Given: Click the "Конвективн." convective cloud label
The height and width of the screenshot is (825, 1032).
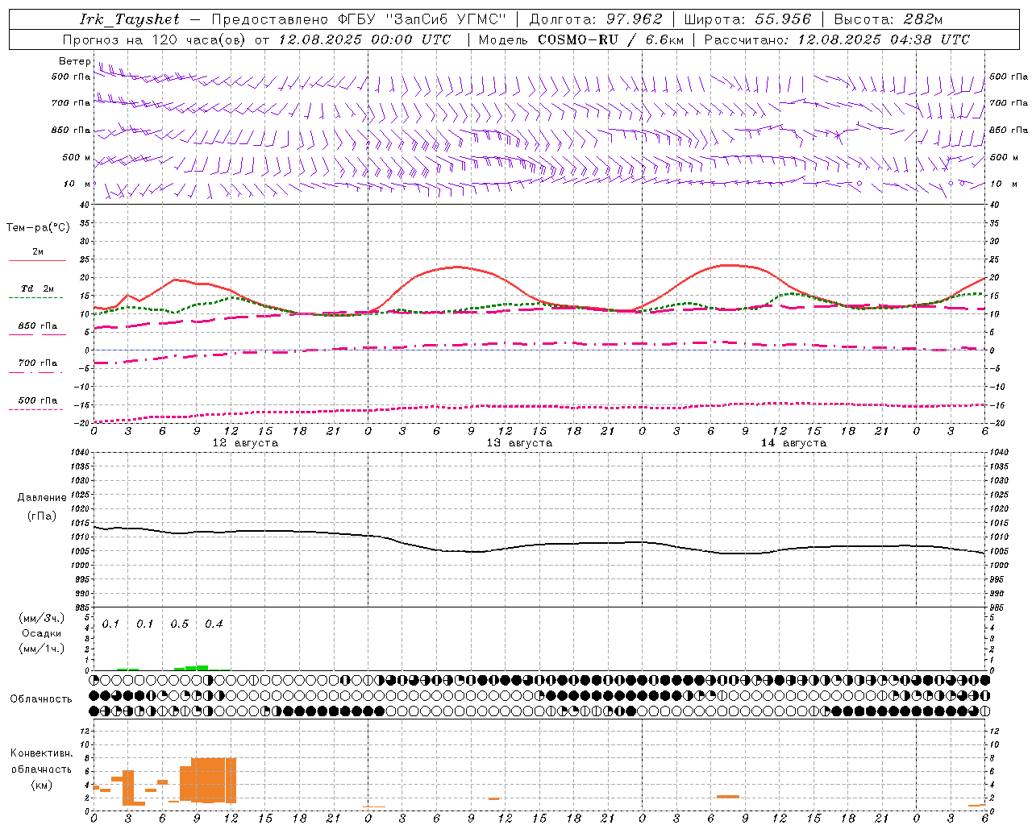Looking at the screenshot, I should point(42,753).
